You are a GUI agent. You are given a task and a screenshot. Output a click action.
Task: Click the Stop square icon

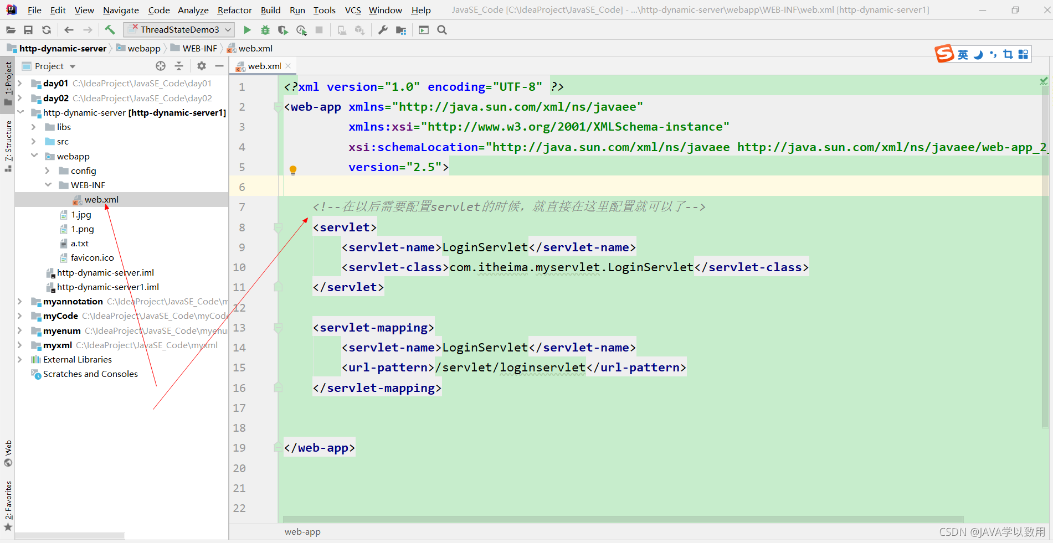pyautogui.click(x=319, y=30)
